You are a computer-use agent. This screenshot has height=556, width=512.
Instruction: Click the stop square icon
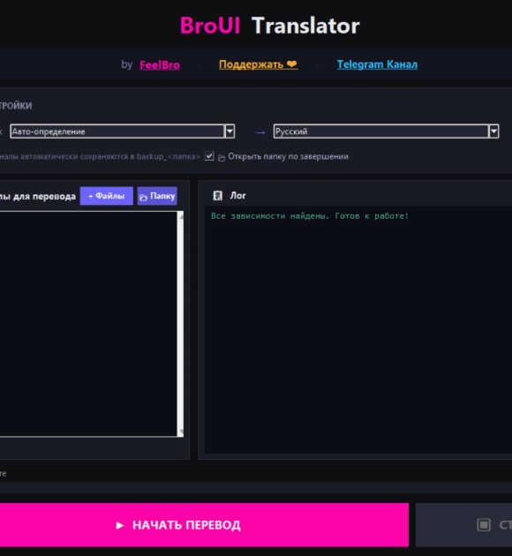(x=484, y=524)
